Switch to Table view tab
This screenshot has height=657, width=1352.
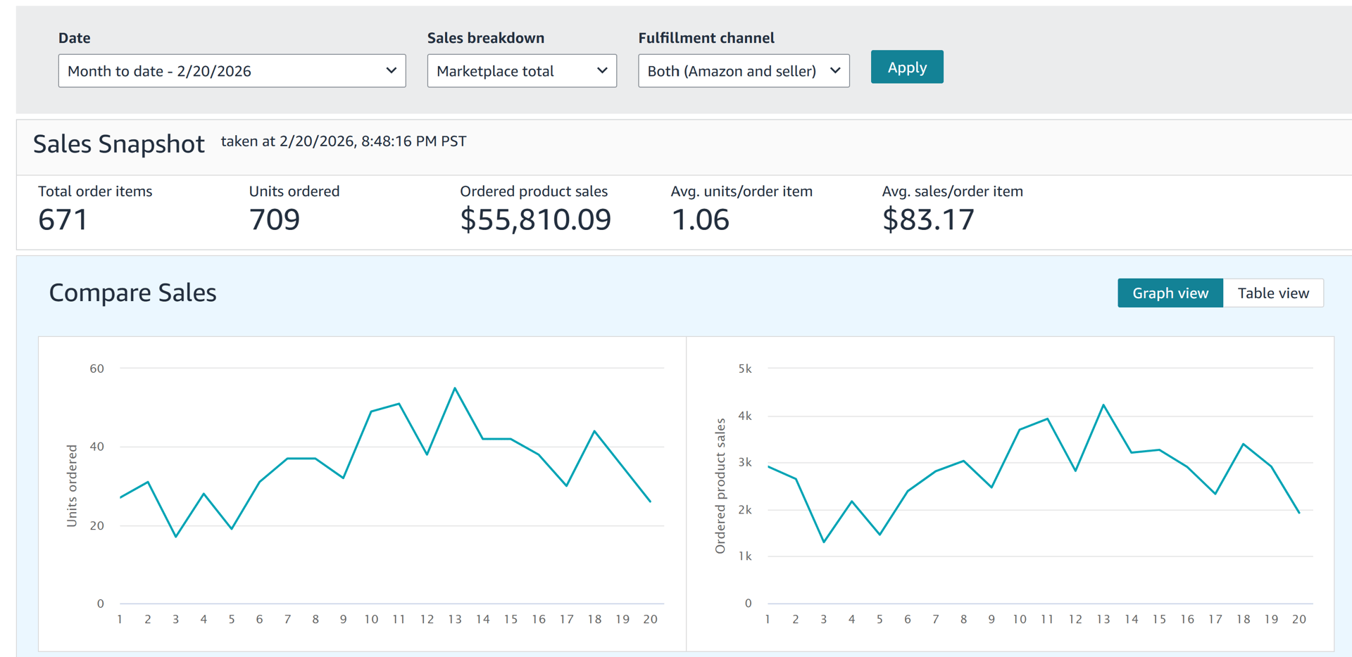point(1273,293)
